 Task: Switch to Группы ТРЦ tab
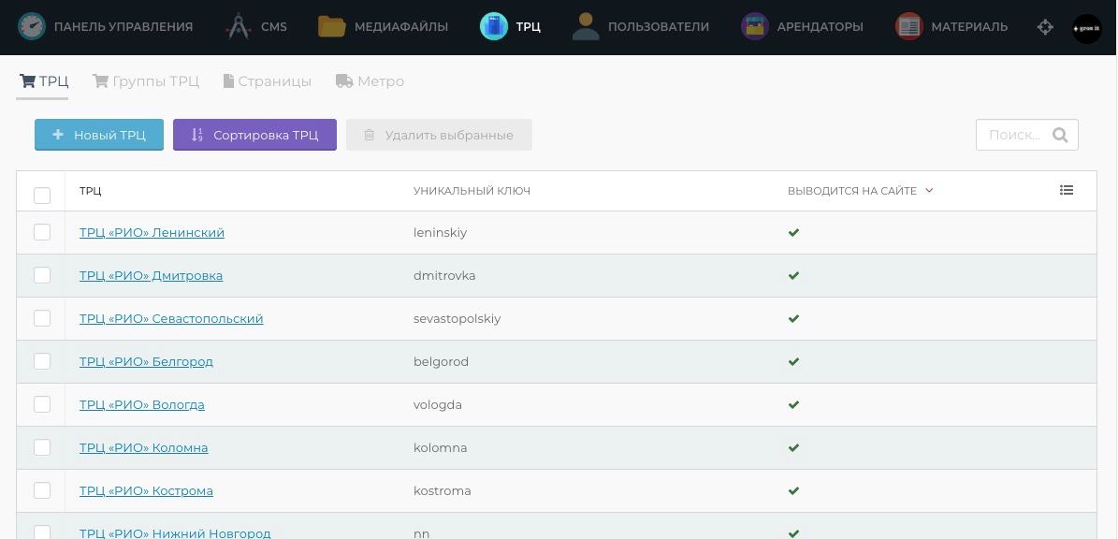pos(145,81)
